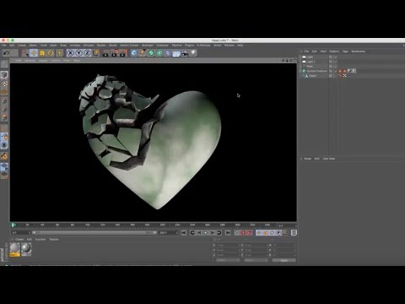Click the green timeline playhead marker
Image resolution: width=405 pixels, height=304 pixels.
13,225
